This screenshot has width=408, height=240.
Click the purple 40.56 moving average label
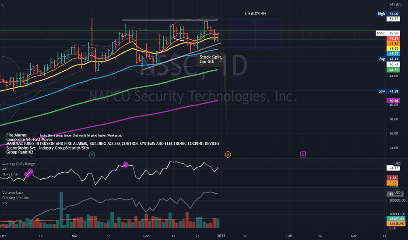pos(394,101)
